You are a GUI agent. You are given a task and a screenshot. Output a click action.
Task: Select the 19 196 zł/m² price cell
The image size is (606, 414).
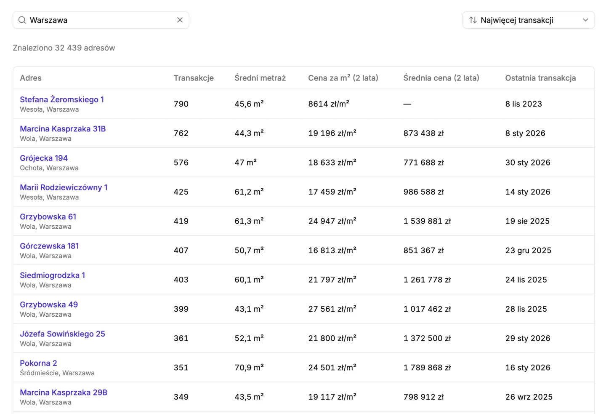point(332,133)
